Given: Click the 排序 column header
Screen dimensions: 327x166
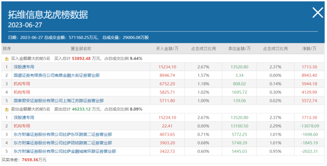Looking at the screenshot, I should (6, 49).
